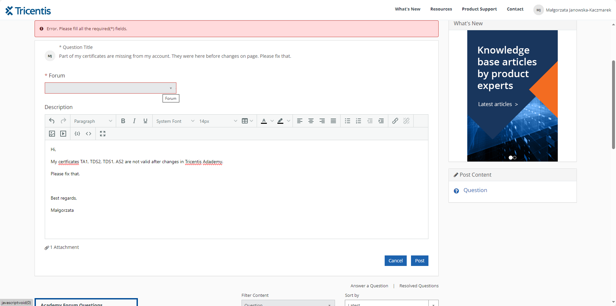Select the second carousel dot
The image size is (616, 306).
[x=515, y=158]
